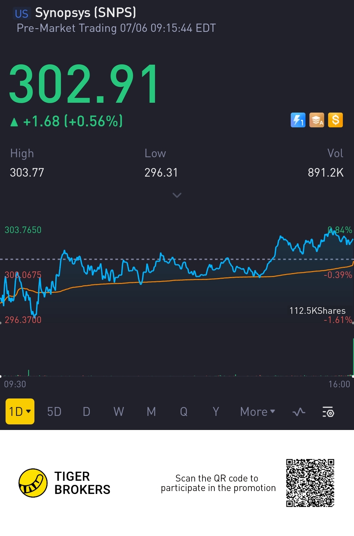
Task: Tap the Tiger Brokers logo
Action: (x=33, y=483)
